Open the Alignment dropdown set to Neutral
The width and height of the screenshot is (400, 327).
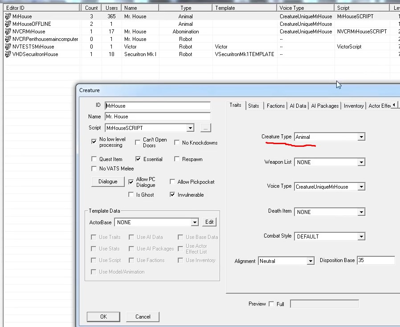[310, 261]
